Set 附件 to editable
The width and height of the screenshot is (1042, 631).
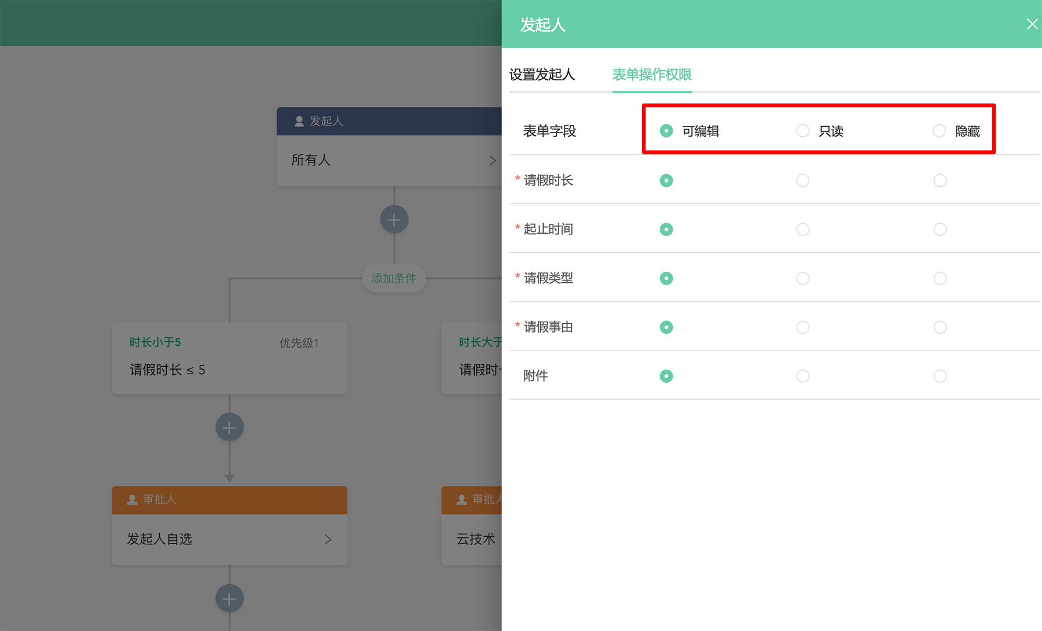(x=666, y=376)
